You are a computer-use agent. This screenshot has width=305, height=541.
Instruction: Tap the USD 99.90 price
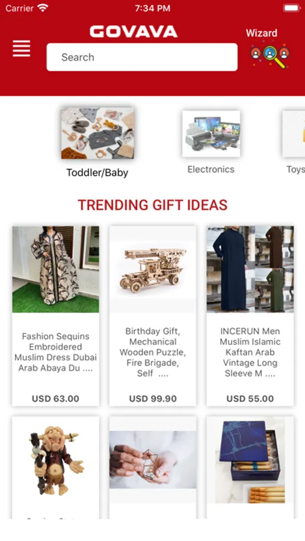point(153,399)
